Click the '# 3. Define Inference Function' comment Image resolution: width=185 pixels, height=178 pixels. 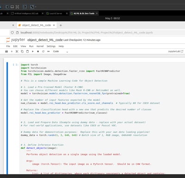click(x=42, y=145)
